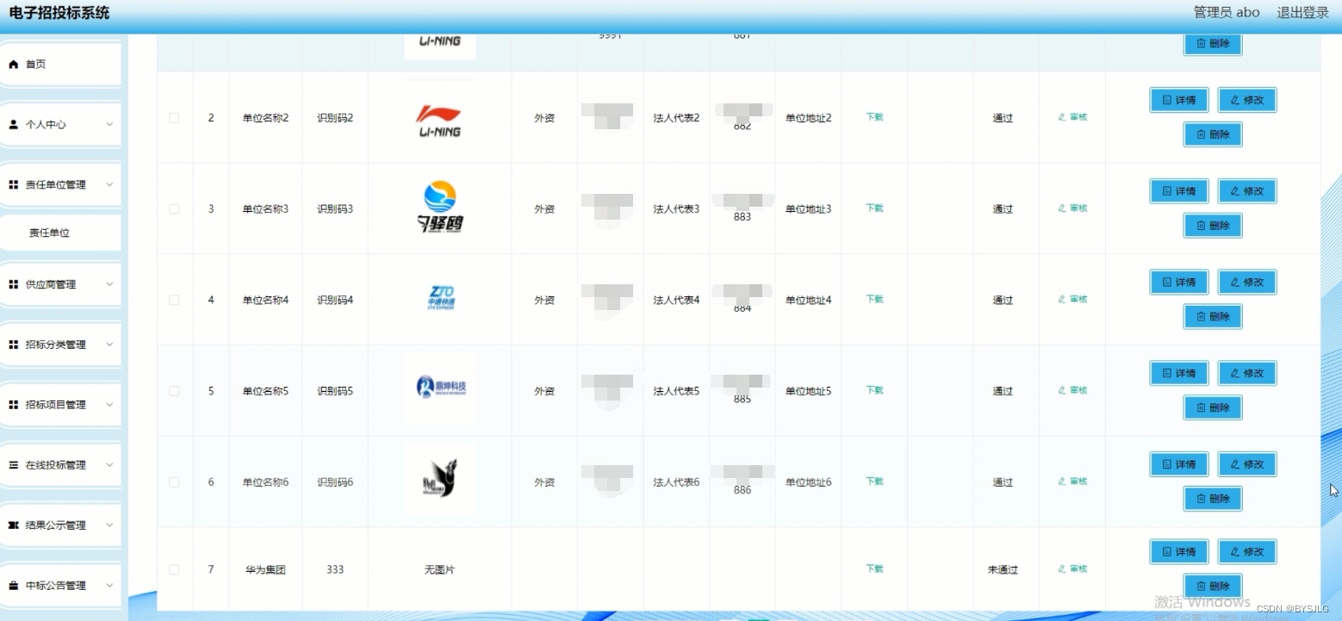Viewport: 1342px width, 621px height.
Task: Click the 法人代表4 cell
Action: pyautogui.click(x=676, y=301)
